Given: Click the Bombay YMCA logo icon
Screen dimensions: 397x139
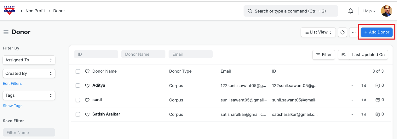Looking at the screenshot, I should coord(9,11).
